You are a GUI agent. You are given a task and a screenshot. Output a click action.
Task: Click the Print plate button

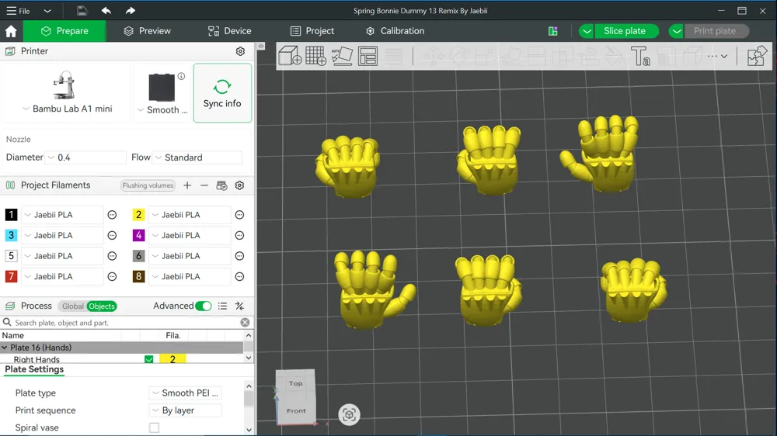[716, 31]
